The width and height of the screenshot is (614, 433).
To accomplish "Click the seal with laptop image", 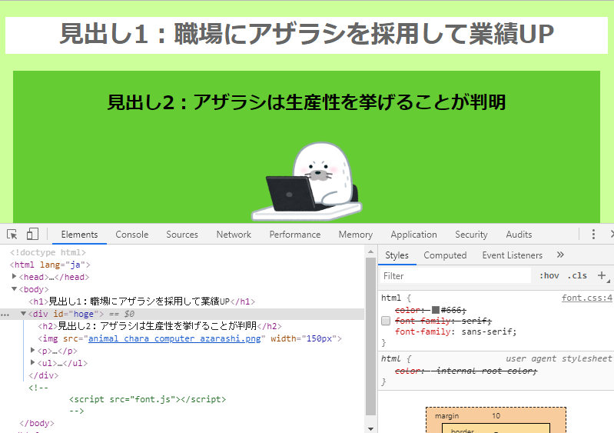I will pyautogui.click(x=307, y=181).
